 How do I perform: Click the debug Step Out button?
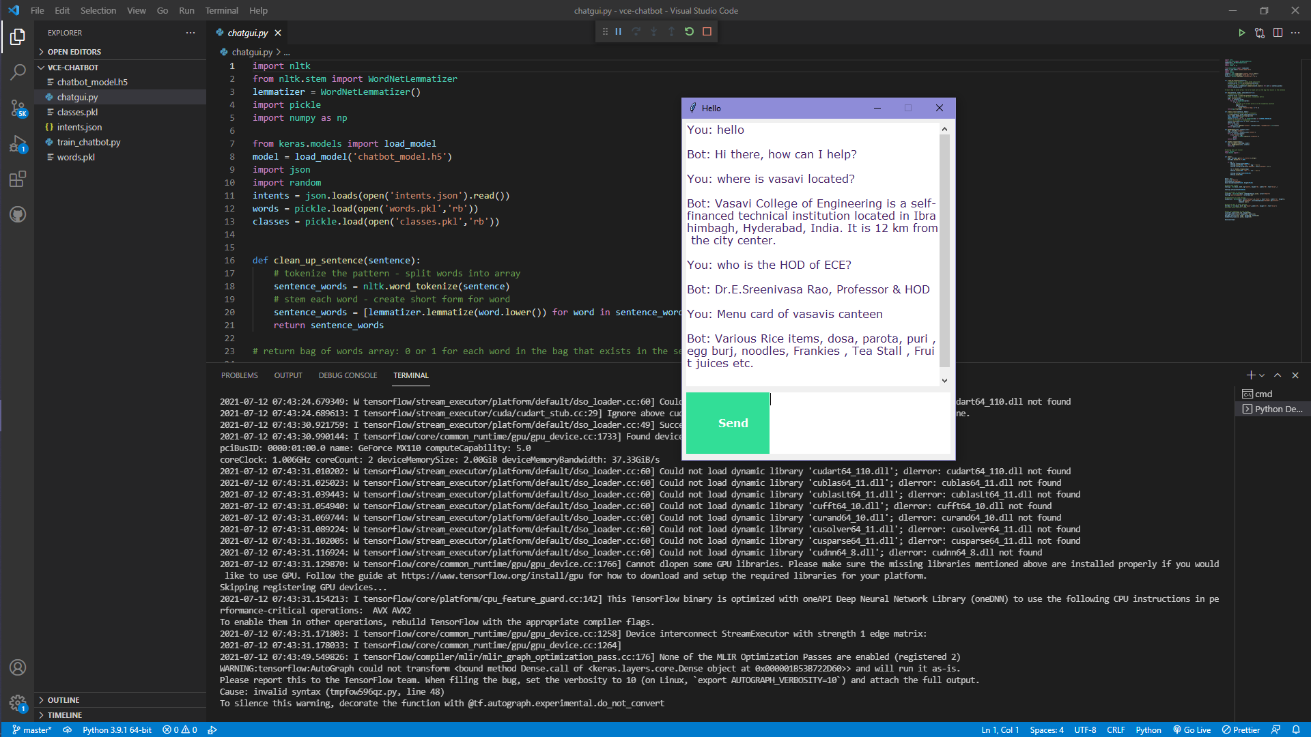671,31
